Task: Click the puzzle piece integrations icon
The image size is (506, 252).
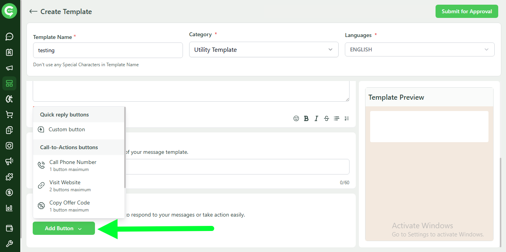Action: [9, 176]
